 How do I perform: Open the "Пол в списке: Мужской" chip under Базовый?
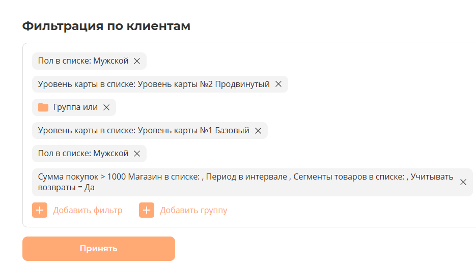tap(83, 154)
